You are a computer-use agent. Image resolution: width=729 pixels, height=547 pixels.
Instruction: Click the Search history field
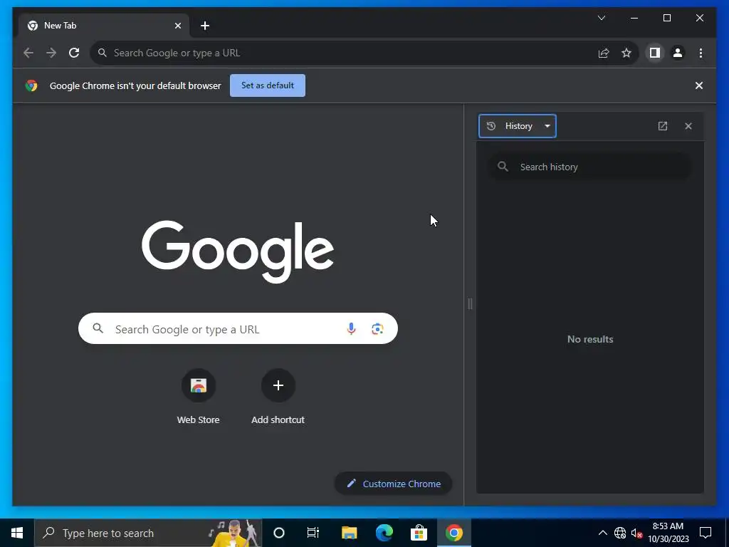coord(589,167)
